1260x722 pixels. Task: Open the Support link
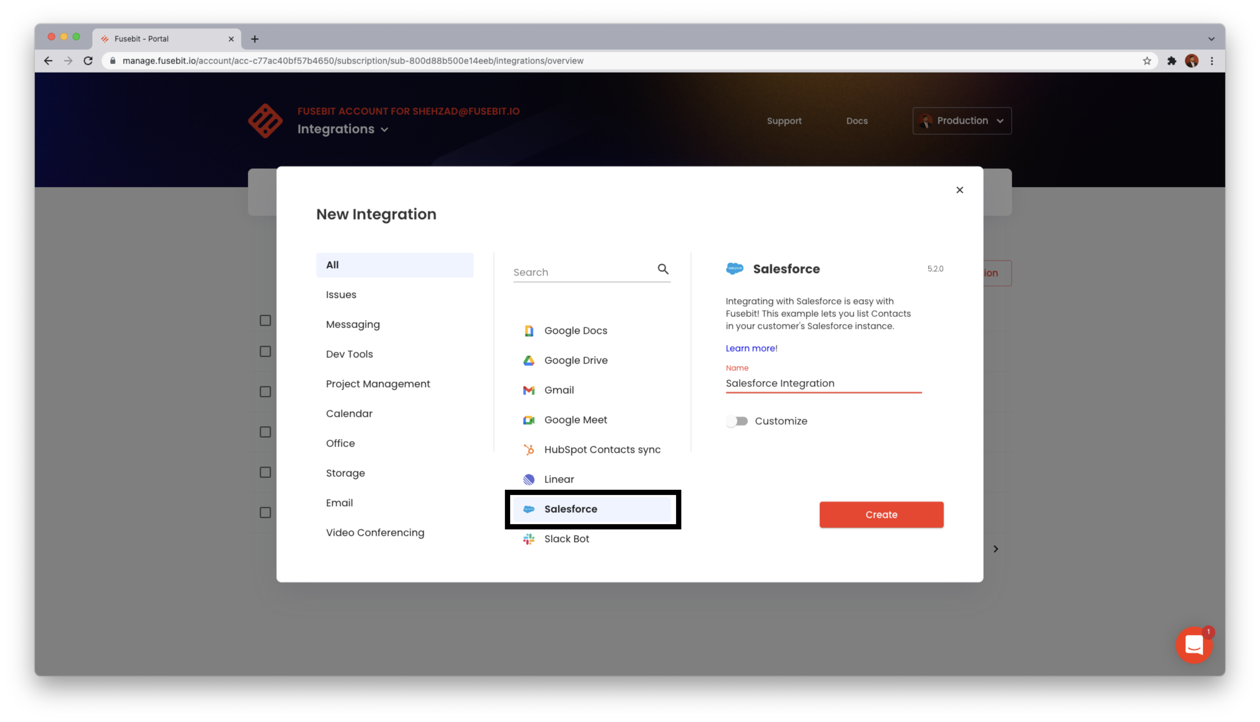click(784, 121)
